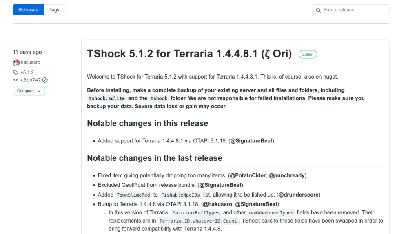Viewport: 408px width, 234px height.
Task: Click @SignatureBeef mention under this release
Action: tap(251, 141)
